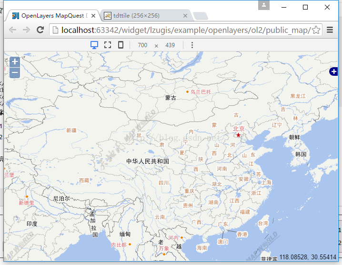Reload the current page
The width and height of the screenshot is (342, 265).
[x=40, y=30]
